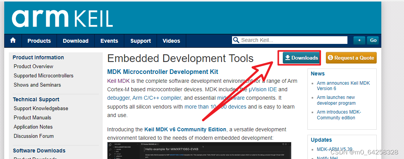Click the search magnifier icon
This screenshot has height=159, width=404.
coord(236,40)
